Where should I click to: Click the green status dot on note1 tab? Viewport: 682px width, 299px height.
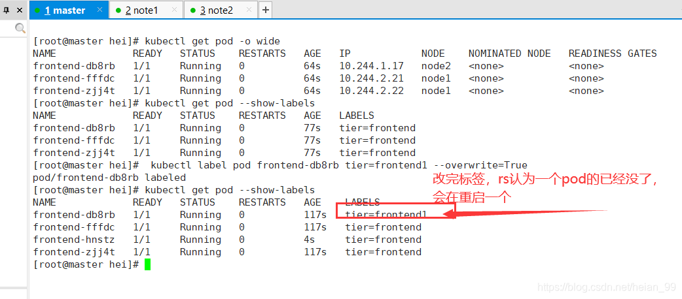pos(118,10)
